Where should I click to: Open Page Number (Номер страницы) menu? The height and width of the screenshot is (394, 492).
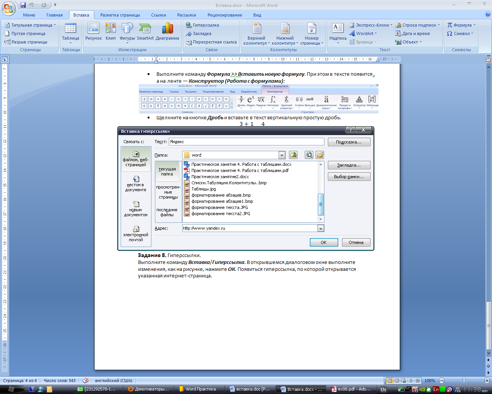pos(312,34)
